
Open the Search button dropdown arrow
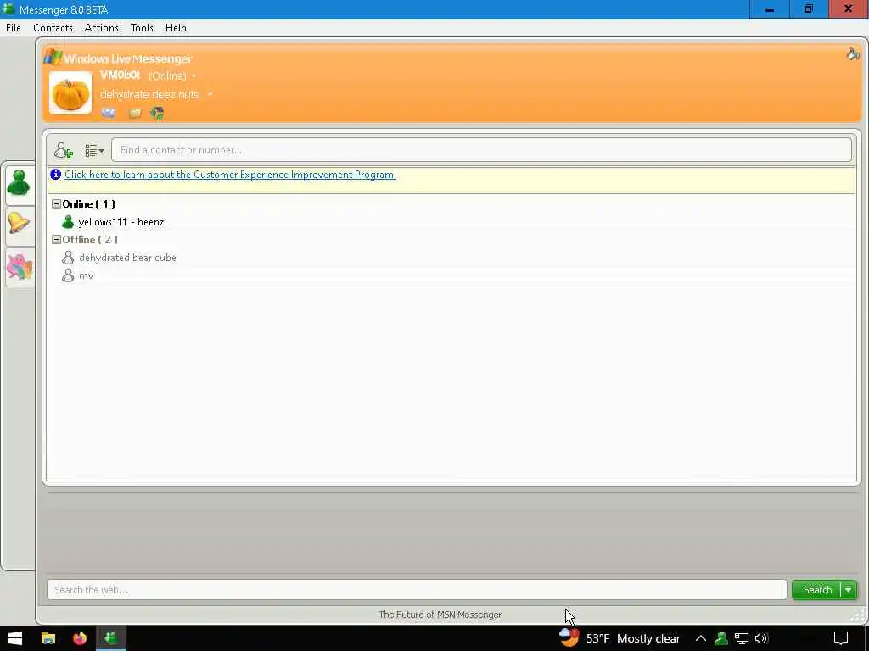pos(849,590)
